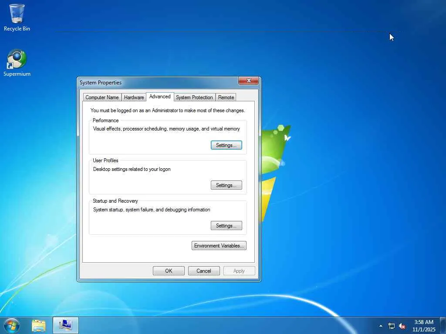Click the Environment Variables button
Image resolution: width=446 pixels, height=334 pixels.
219,246
